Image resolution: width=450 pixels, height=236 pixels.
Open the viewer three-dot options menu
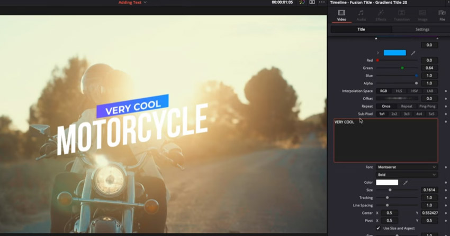(322, 2)
